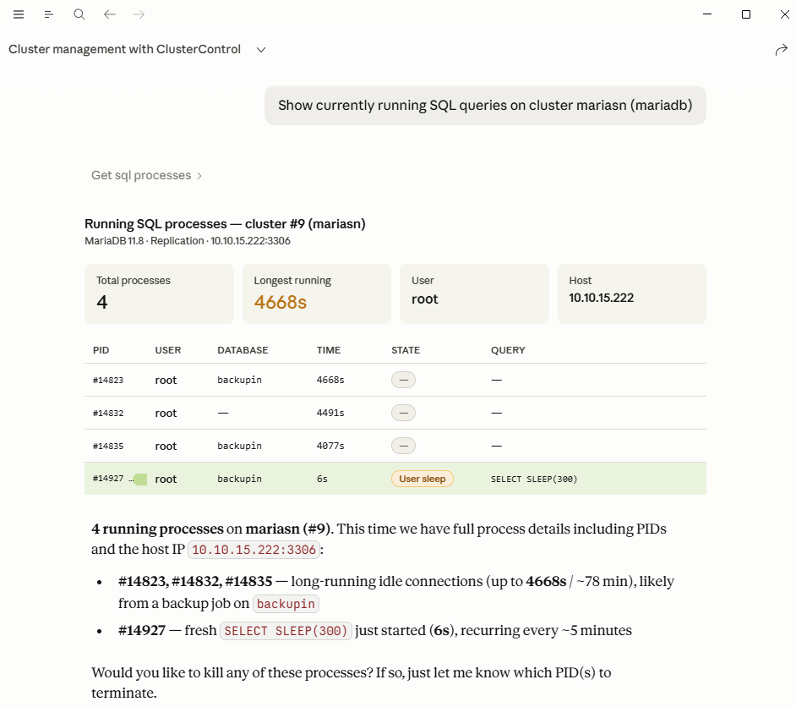The image size is (796, 707).
Task: Click the state dash pill for #14823
Action: tap(404, 380)
